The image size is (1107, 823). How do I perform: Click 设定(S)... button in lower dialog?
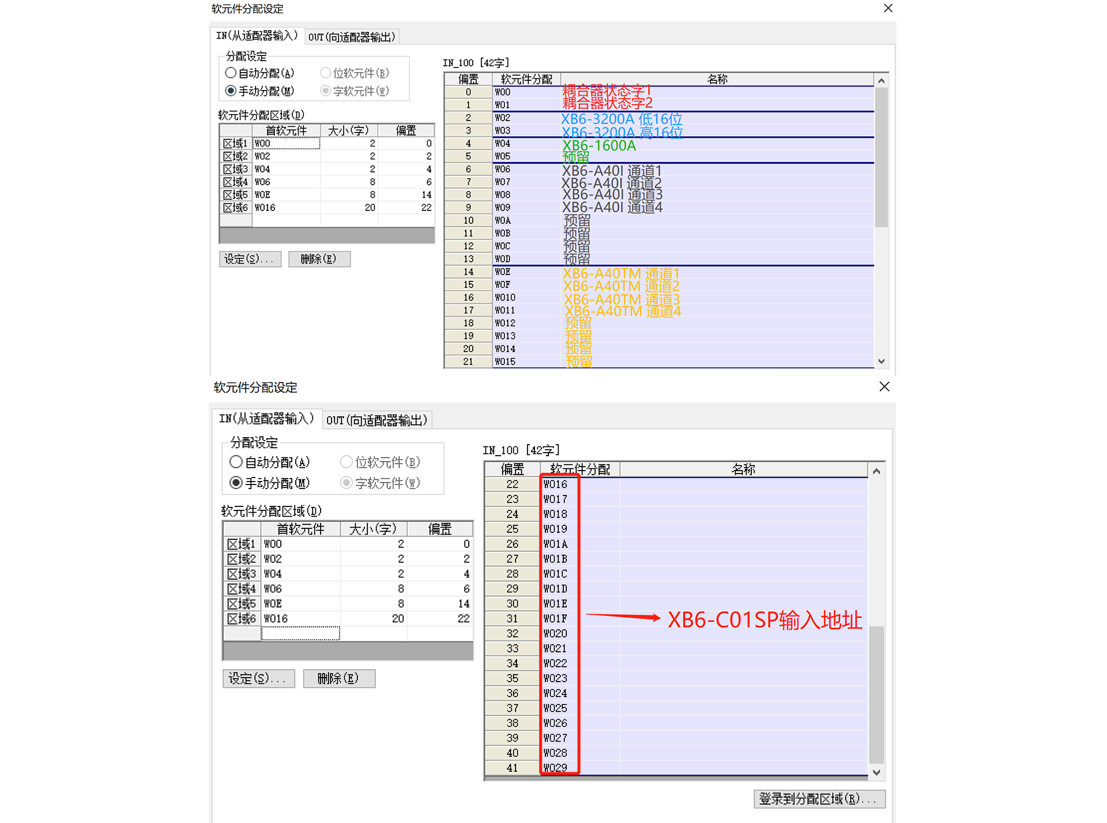click(x=258, y=678)
